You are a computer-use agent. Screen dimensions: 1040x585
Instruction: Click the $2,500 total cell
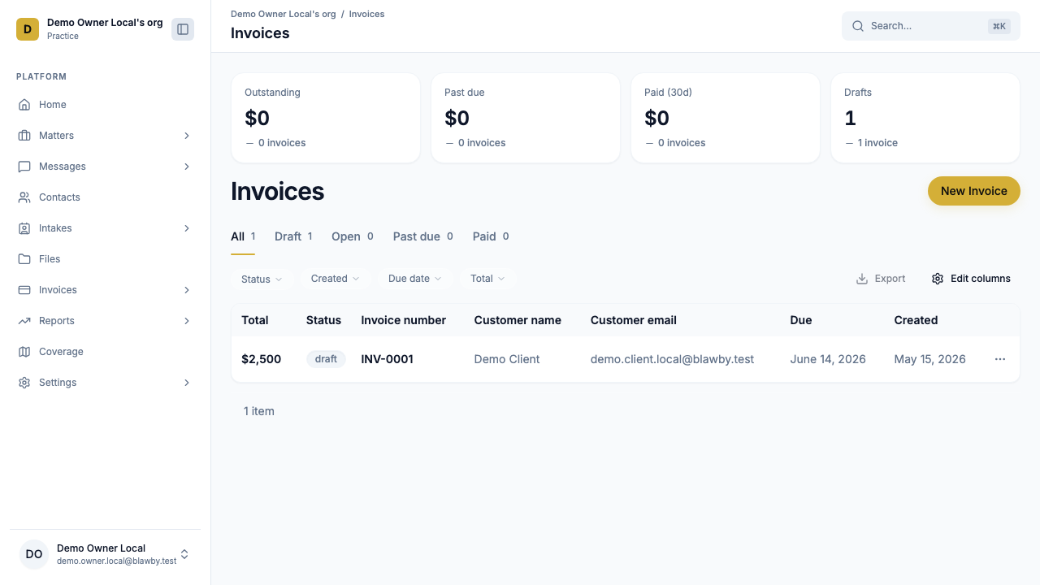pyautogui.click(x=262, y=359)
